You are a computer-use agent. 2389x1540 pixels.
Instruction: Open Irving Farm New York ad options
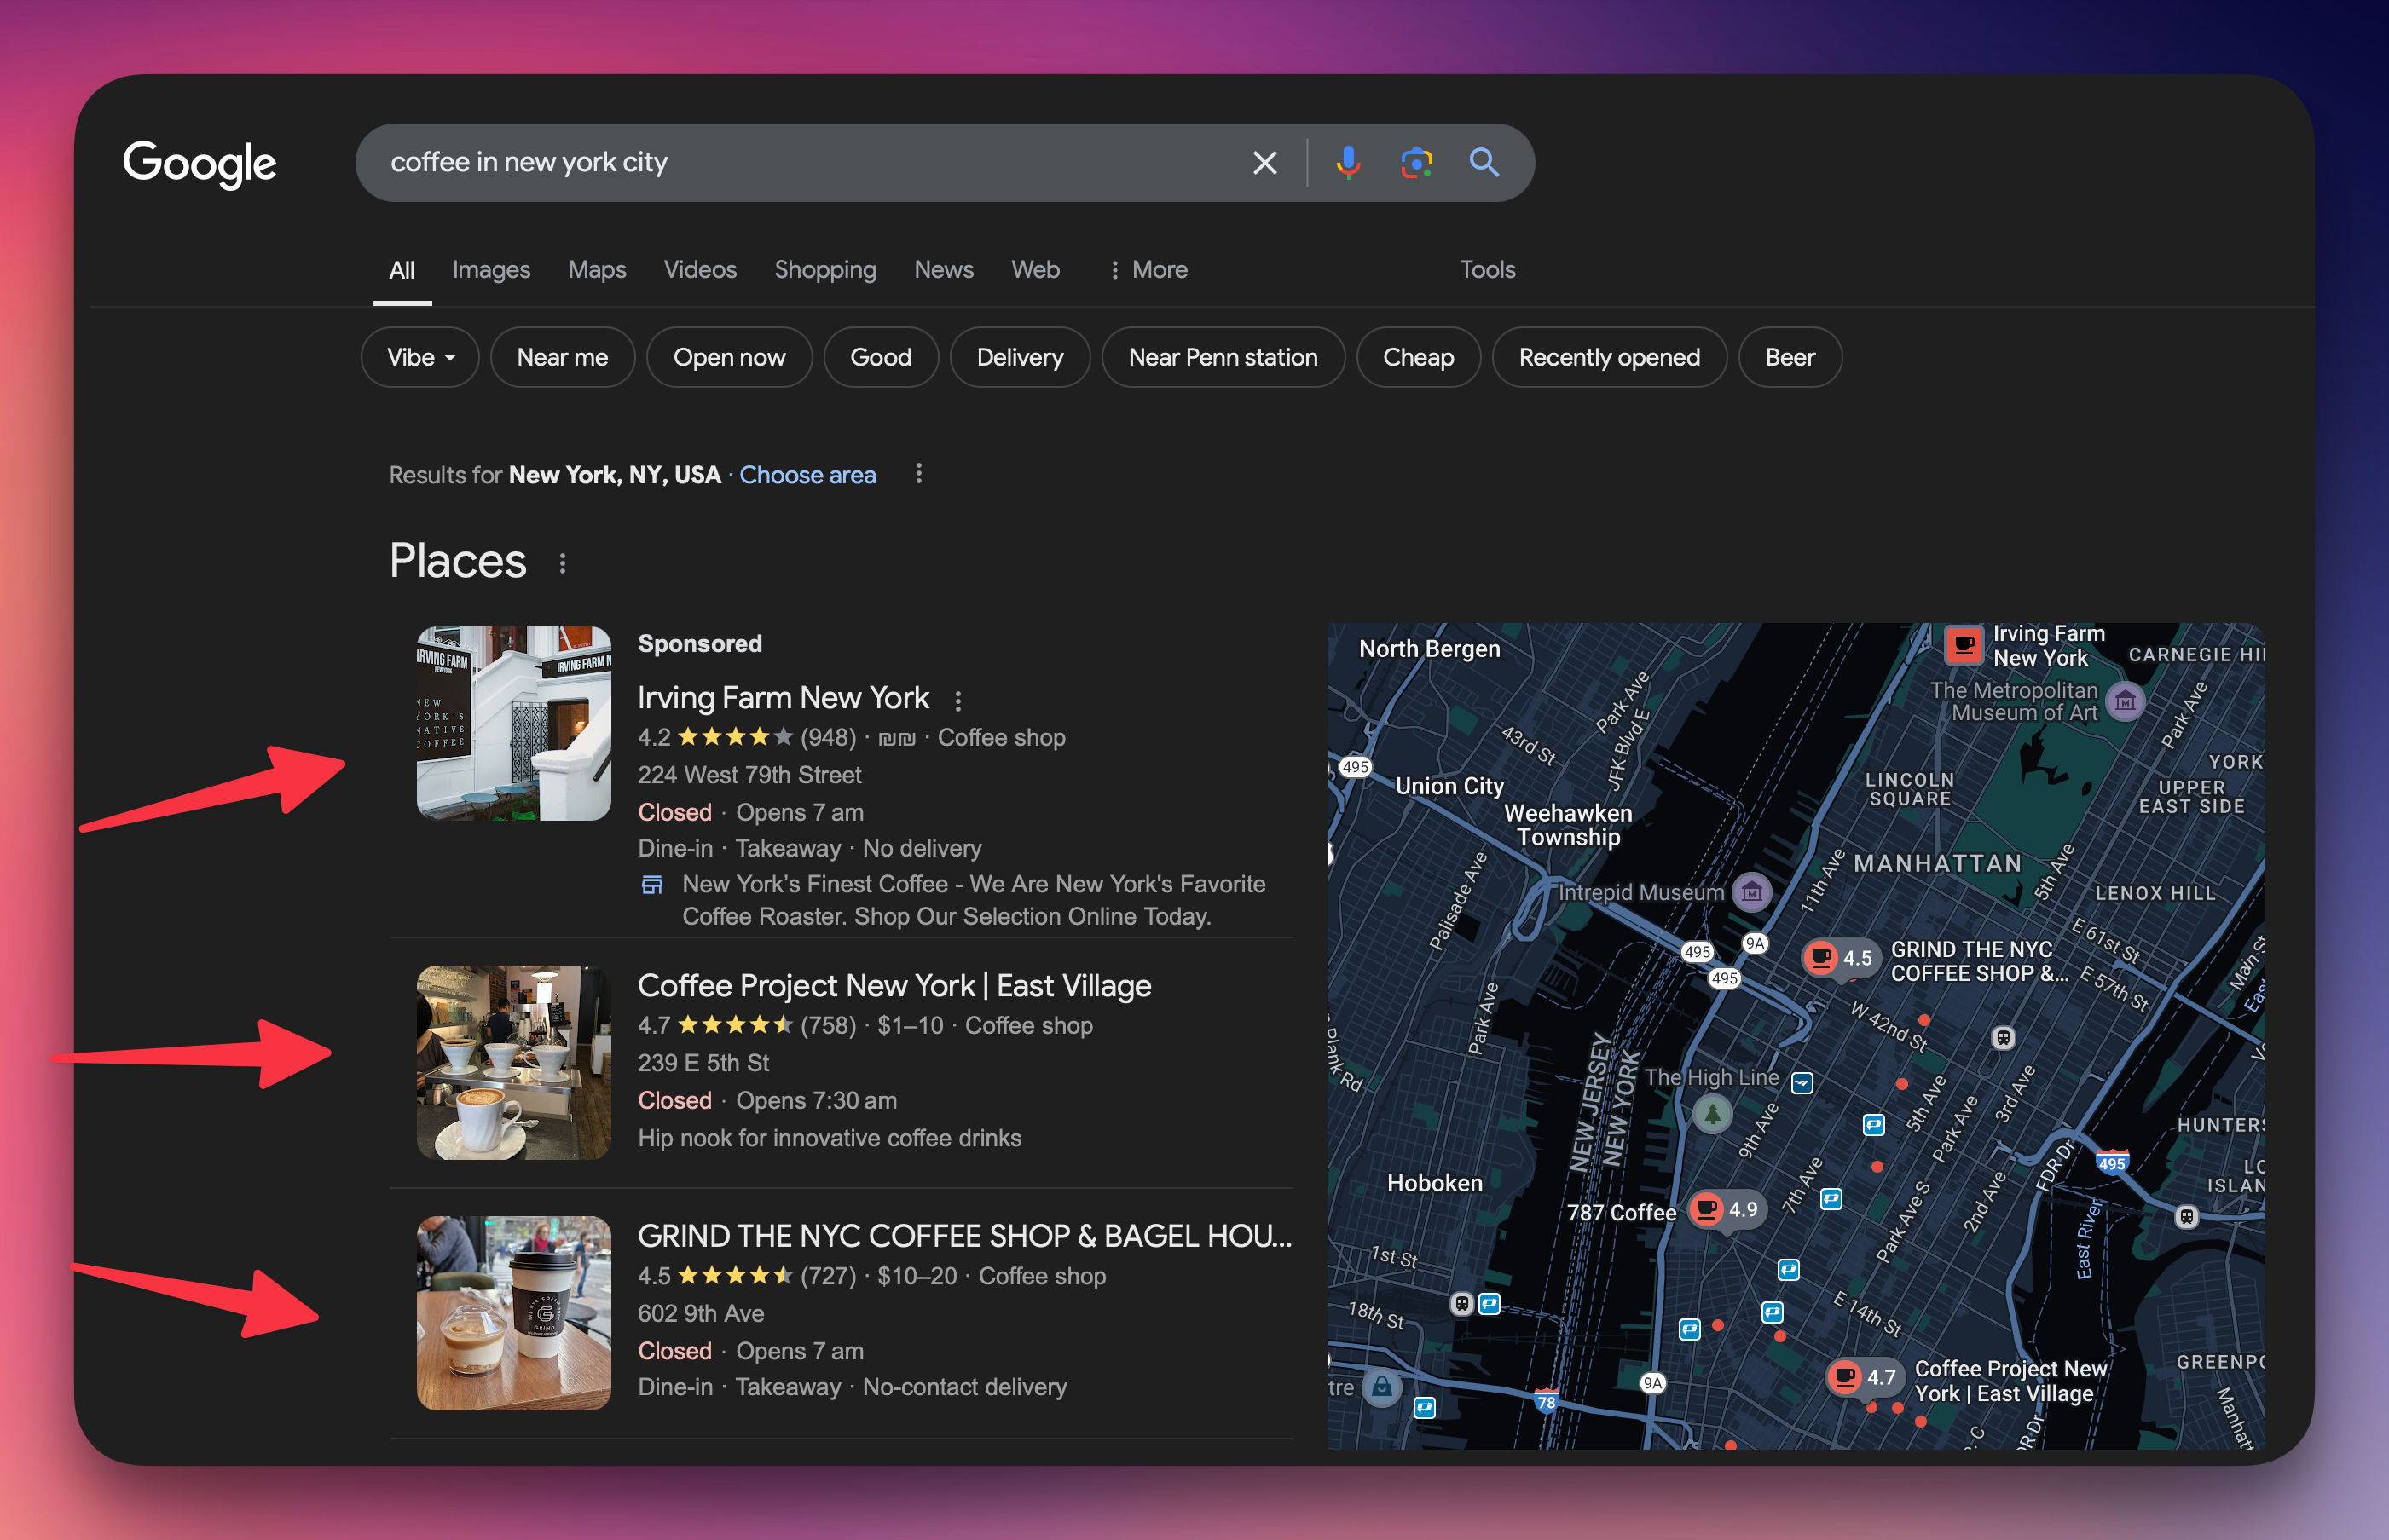coord(957,702)
